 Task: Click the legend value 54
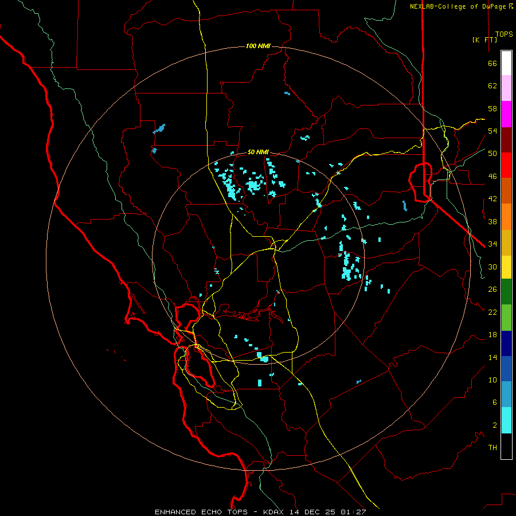pyautogui.click(x=492, y=131)
